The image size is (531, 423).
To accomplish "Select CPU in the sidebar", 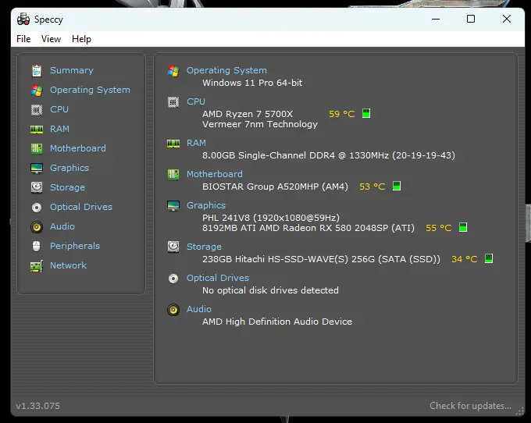I will coord(59,109).
